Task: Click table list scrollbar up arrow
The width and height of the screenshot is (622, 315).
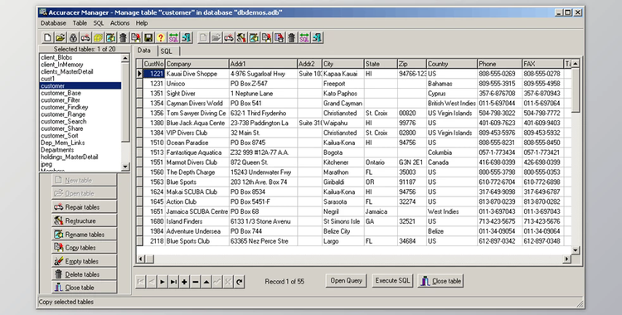Action: click(125, 58)
